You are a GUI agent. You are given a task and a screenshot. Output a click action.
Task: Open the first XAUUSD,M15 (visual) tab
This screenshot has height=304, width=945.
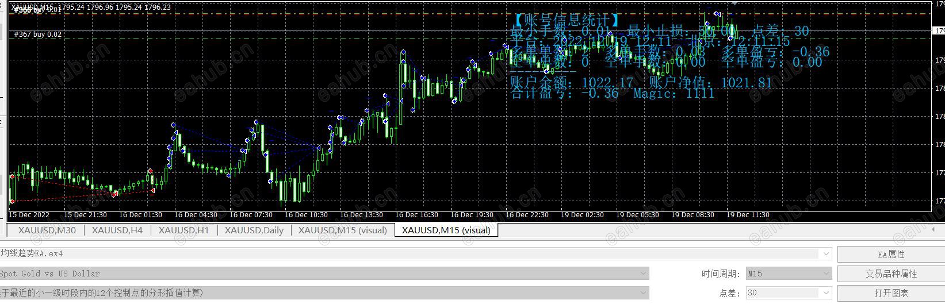tap(343, 230)
